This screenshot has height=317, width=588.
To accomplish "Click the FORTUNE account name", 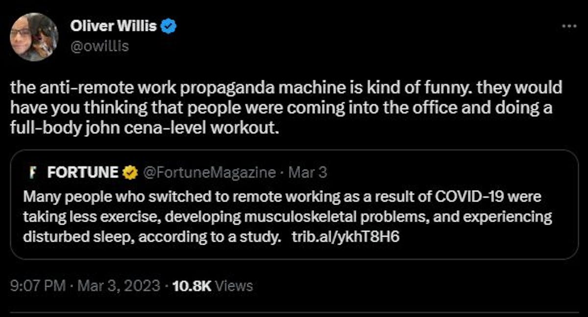I will [83, 172].
